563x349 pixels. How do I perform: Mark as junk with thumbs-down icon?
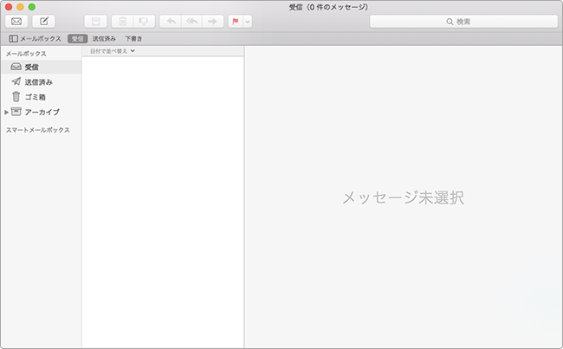[x=144, y=21]
